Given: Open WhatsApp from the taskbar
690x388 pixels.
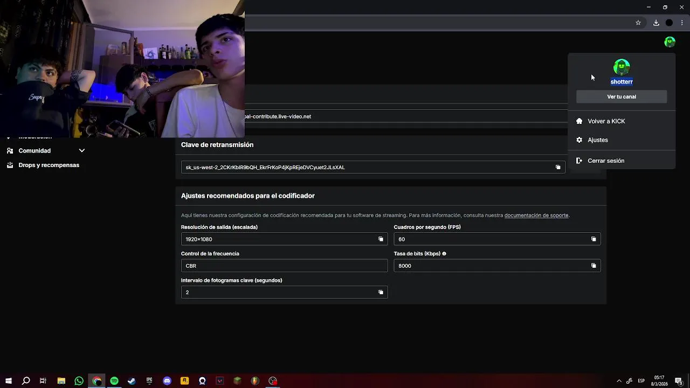Looking at the screenshot, I should (79, 381).
